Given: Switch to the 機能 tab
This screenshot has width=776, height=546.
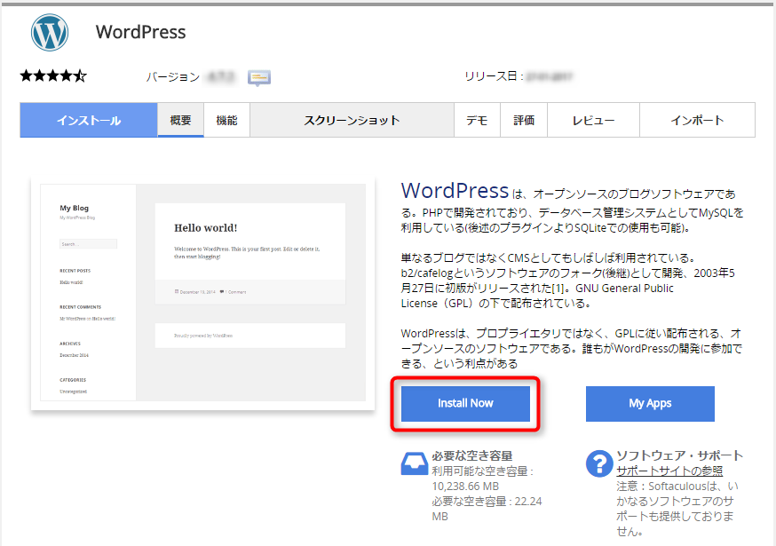Looking at the screenshot, I should (x=226, y=120).
